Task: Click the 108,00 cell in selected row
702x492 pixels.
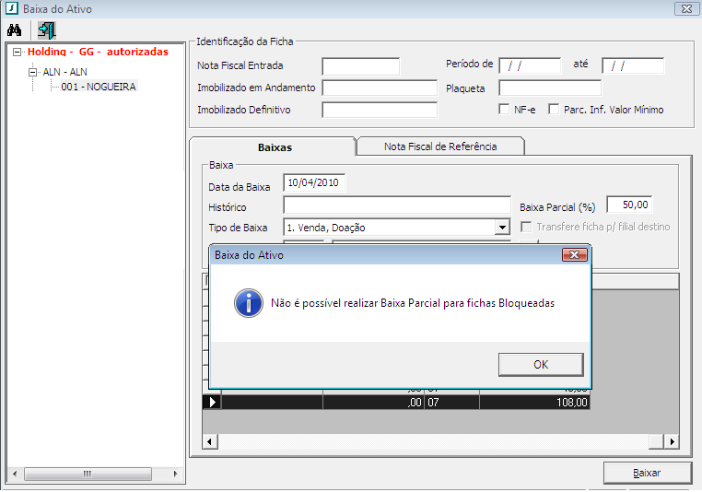Action: pos(534,402)
